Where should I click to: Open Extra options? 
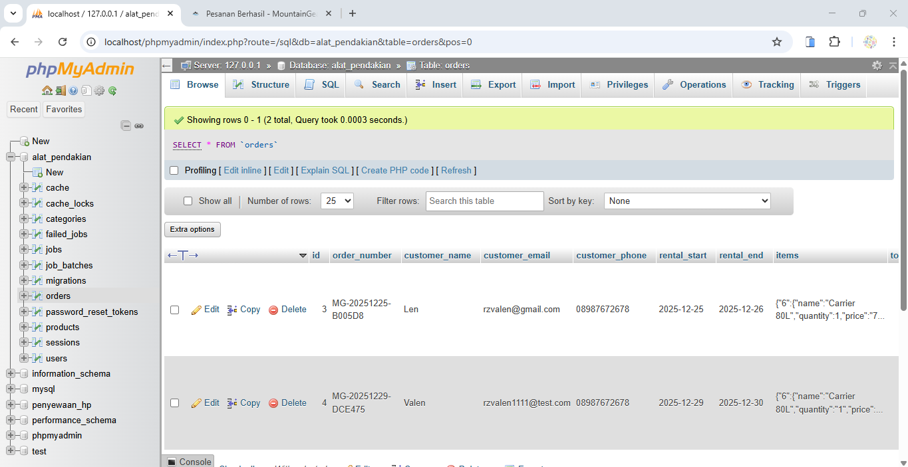coord(192,229)
